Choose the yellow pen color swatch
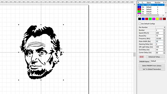 click(x=157, y=19)
